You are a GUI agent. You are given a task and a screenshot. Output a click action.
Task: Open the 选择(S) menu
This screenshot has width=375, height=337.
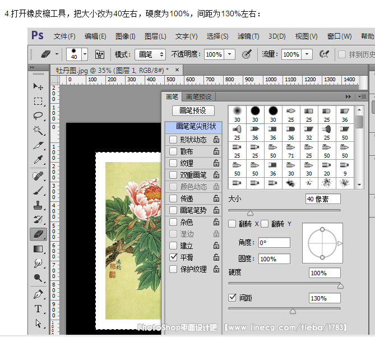[217, 36]
